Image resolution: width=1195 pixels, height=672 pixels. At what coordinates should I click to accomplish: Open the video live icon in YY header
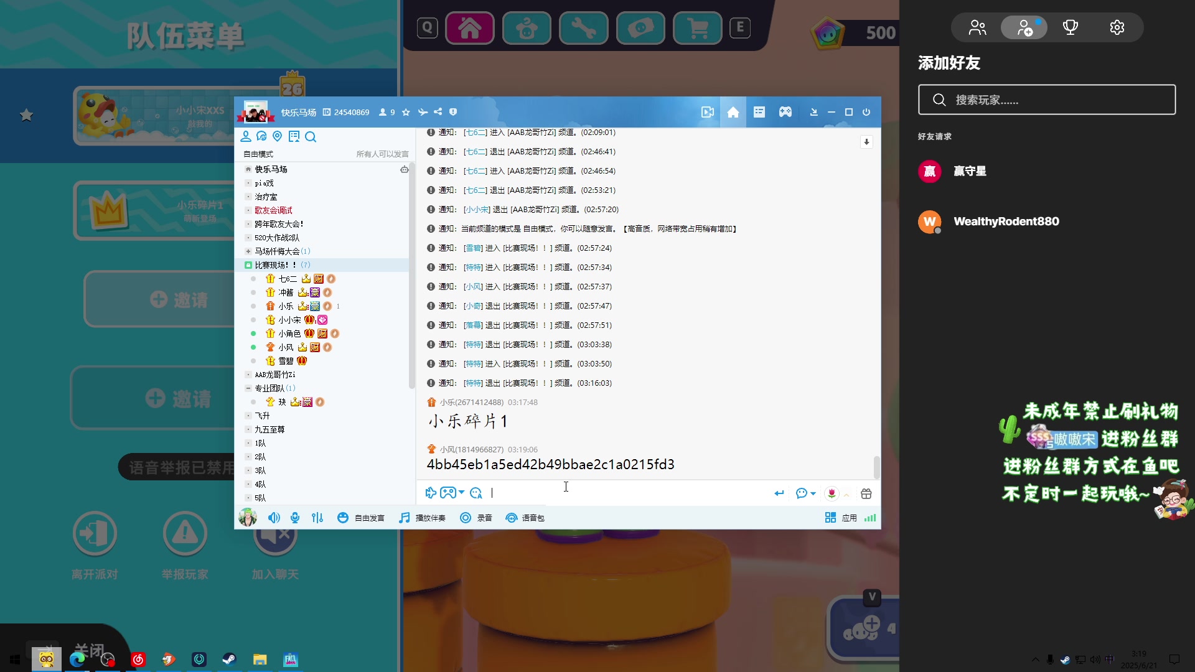708,112
